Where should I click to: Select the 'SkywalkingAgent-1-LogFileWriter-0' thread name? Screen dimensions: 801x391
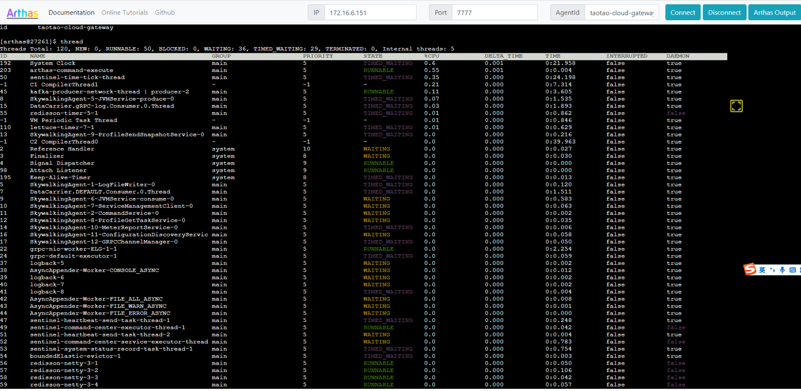(93, 185)
